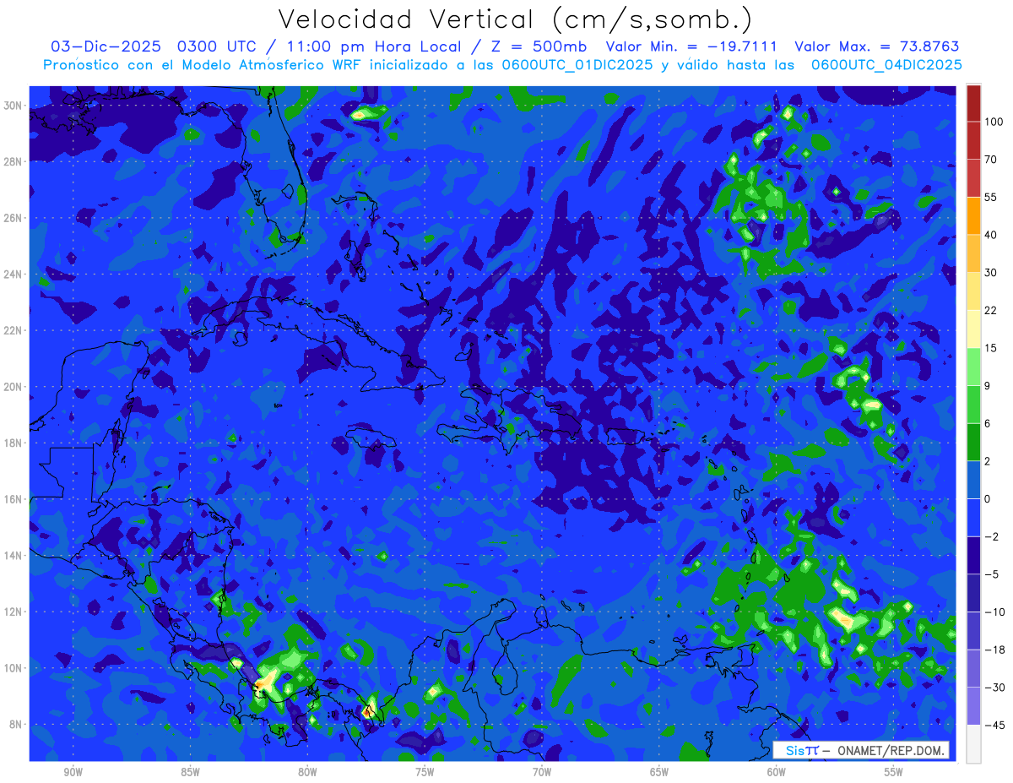Screen dimensions: 1013x783
Task: Click the "Z = 500mb" level text
Action: pyautogui.click(x=539, y=46)
